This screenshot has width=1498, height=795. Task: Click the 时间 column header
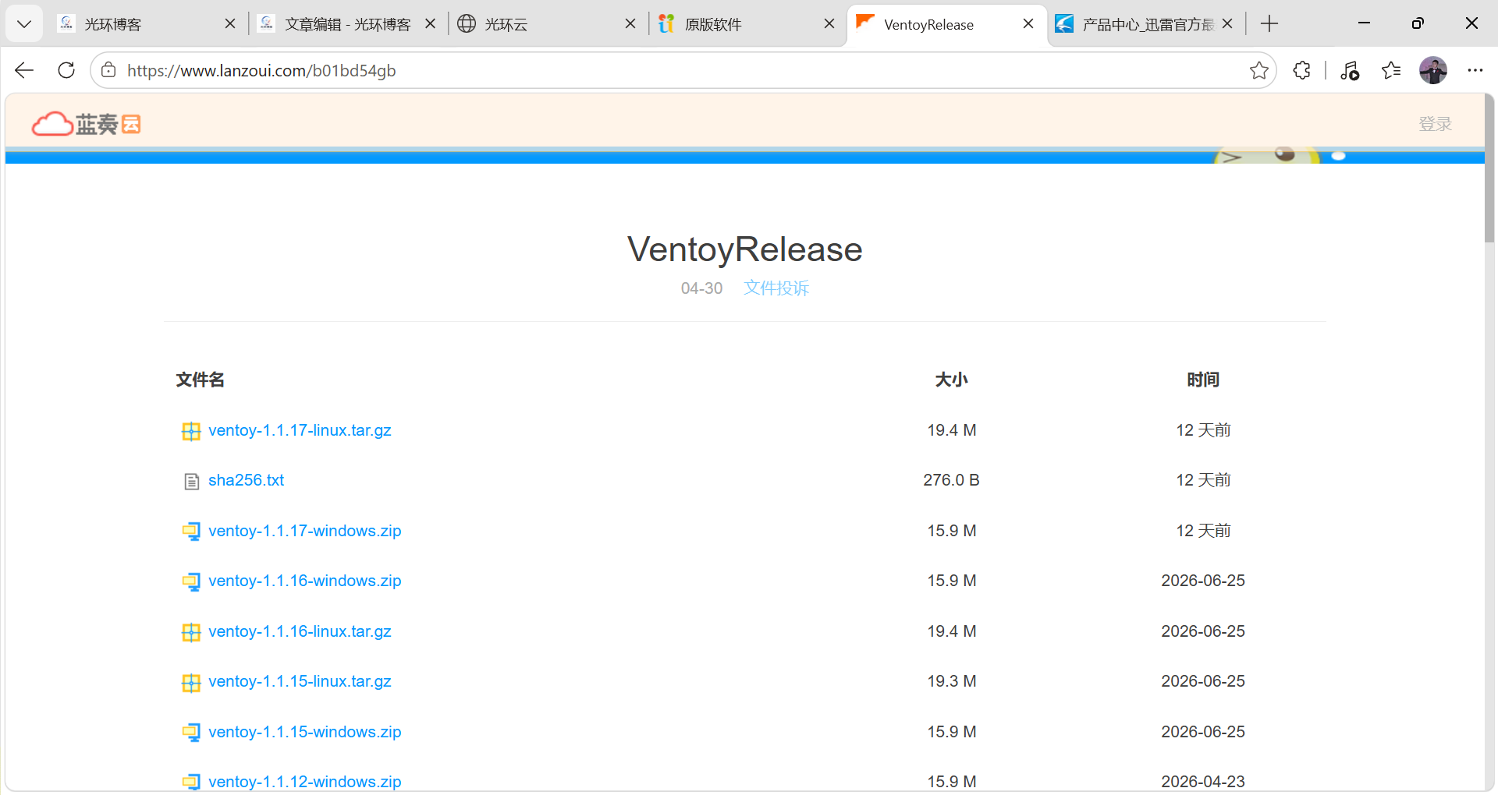[x=1203, y=380]
